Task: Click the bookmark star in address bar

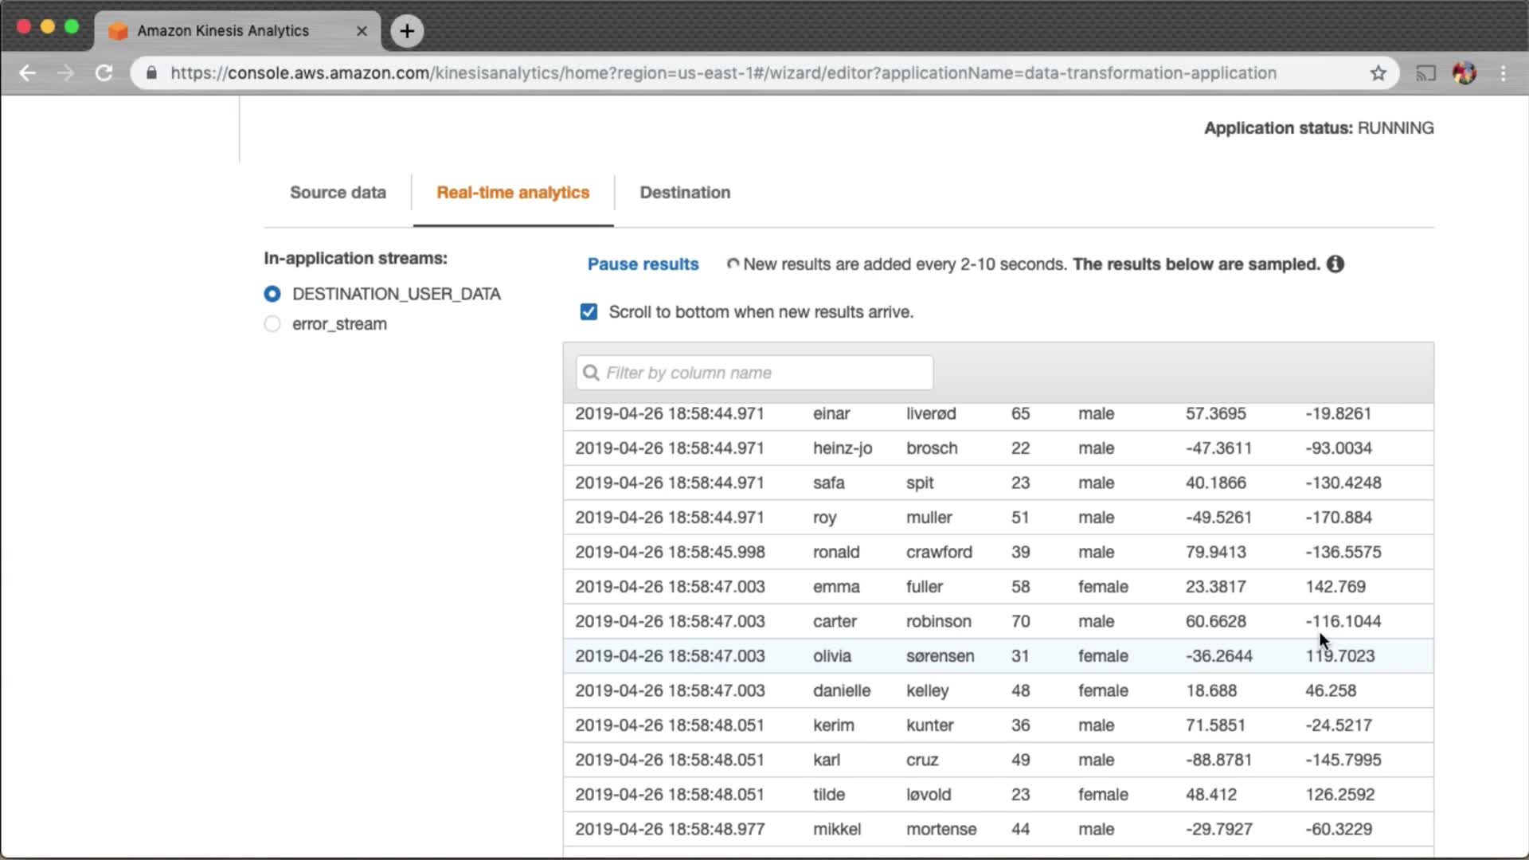Action: (1378, 73)
